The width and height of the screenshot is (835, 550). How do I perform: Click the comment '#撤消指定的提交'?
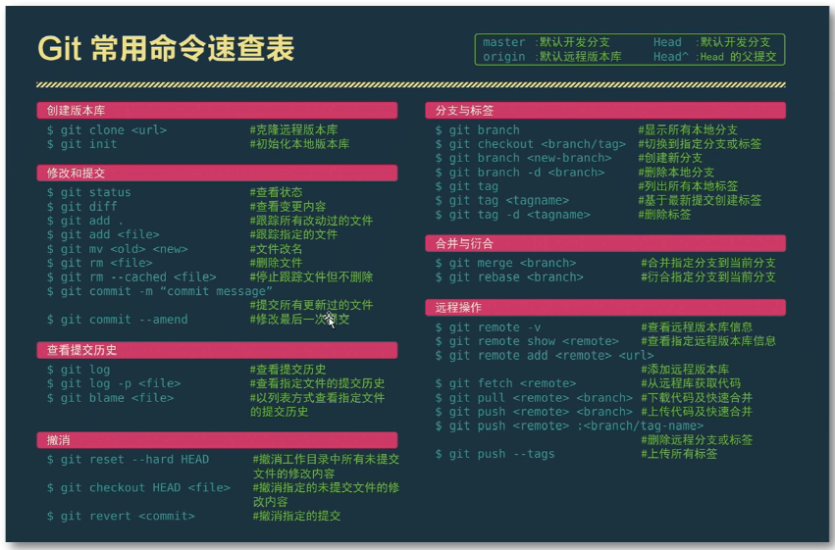pyautogui.click(x=296, y=516)
